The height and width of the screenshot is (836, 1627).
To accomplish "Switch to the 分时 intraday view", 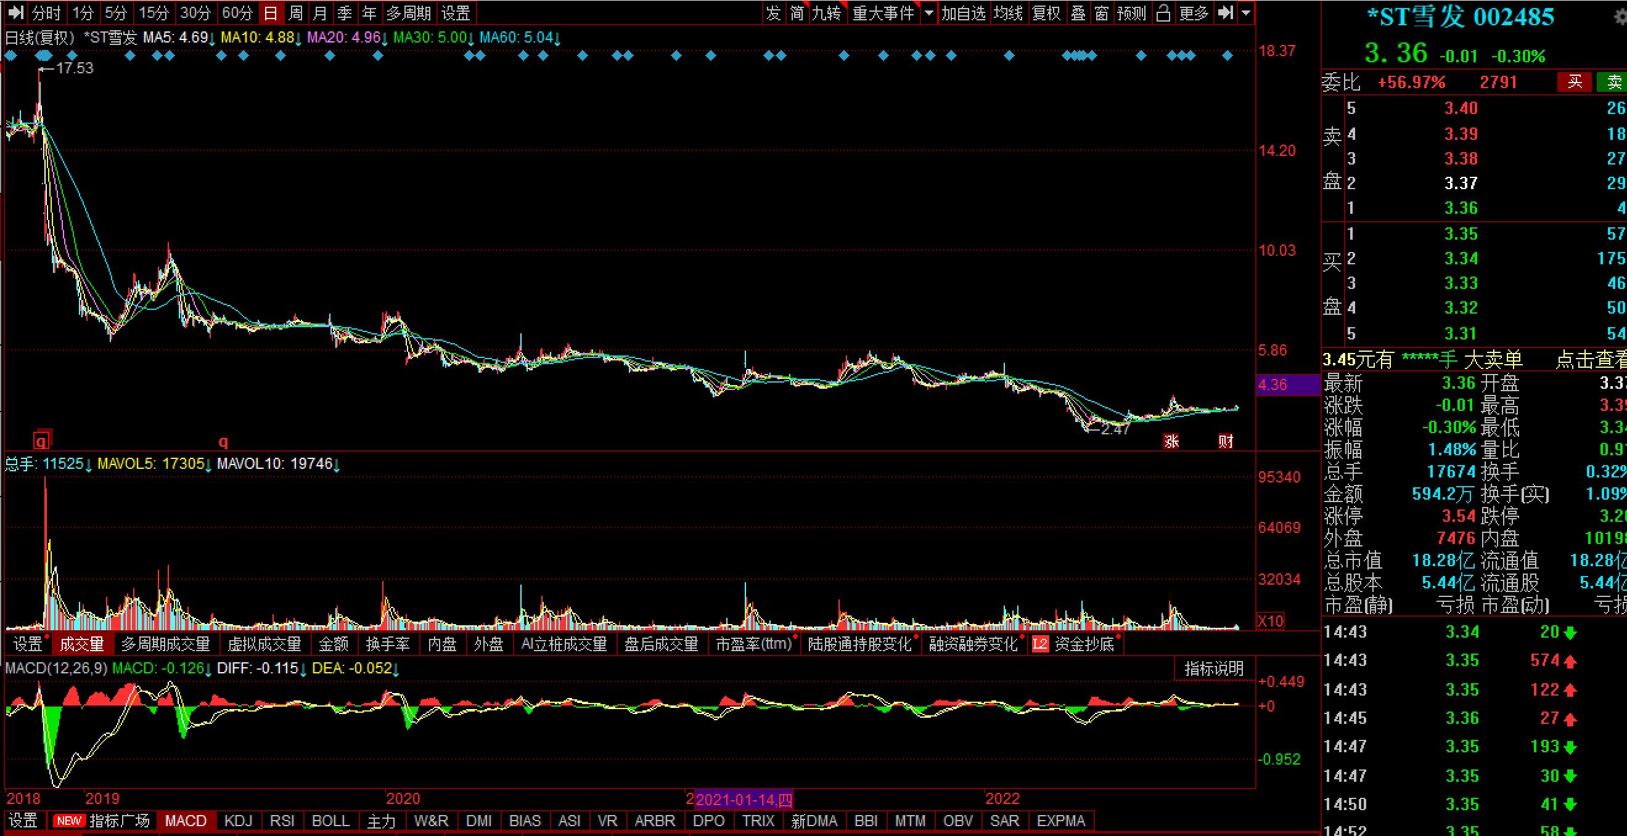I will 46,12.
